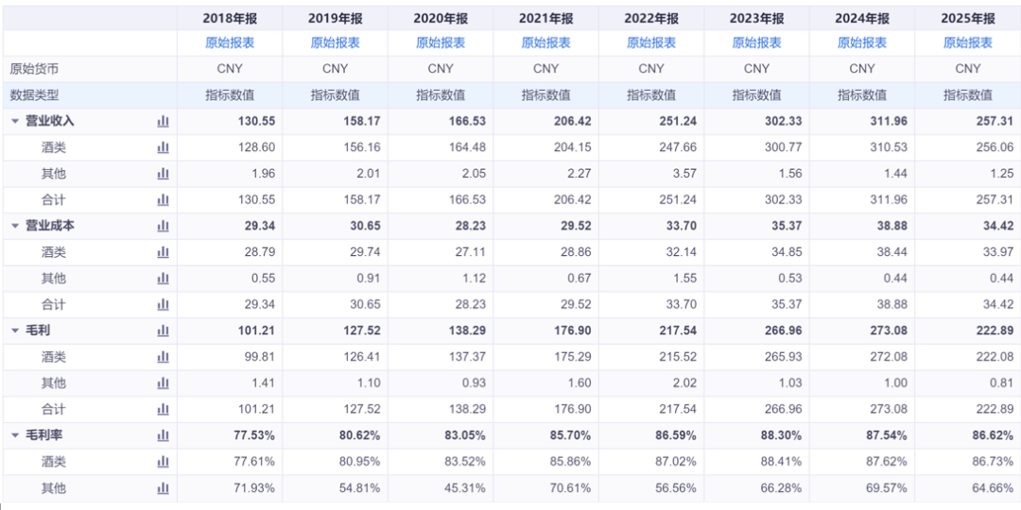Open 原始报表 link under 2023年报

tap(756, 42)
